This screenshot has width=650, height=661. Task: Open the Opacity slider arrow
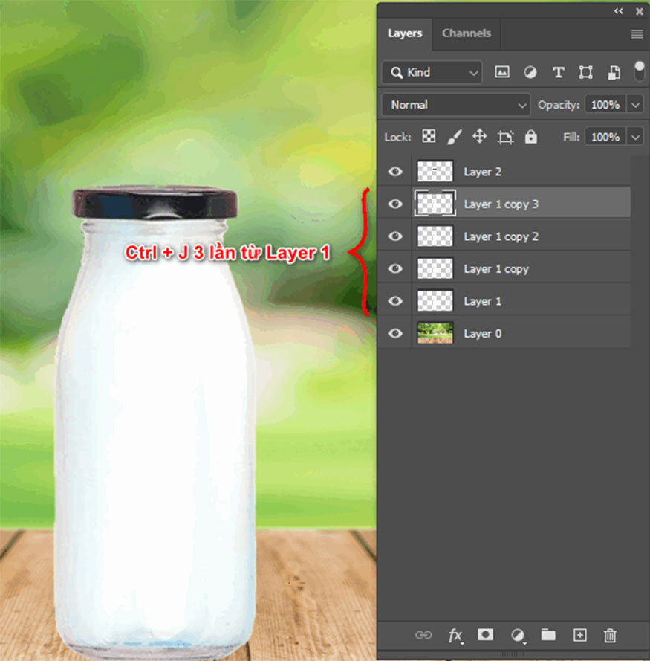pos(635,105)
